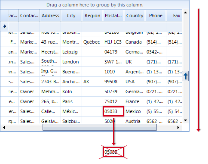Click the horizontal scrollbar left arrow

4,127
